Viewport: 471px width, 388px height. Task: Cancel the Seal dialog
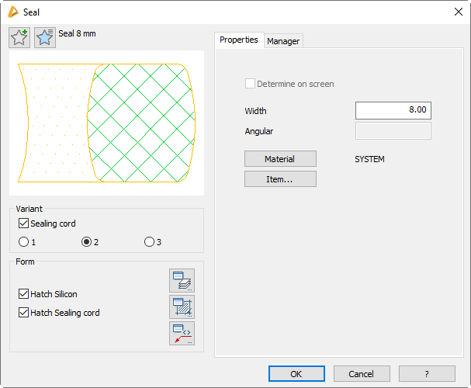tap(362, 373)
